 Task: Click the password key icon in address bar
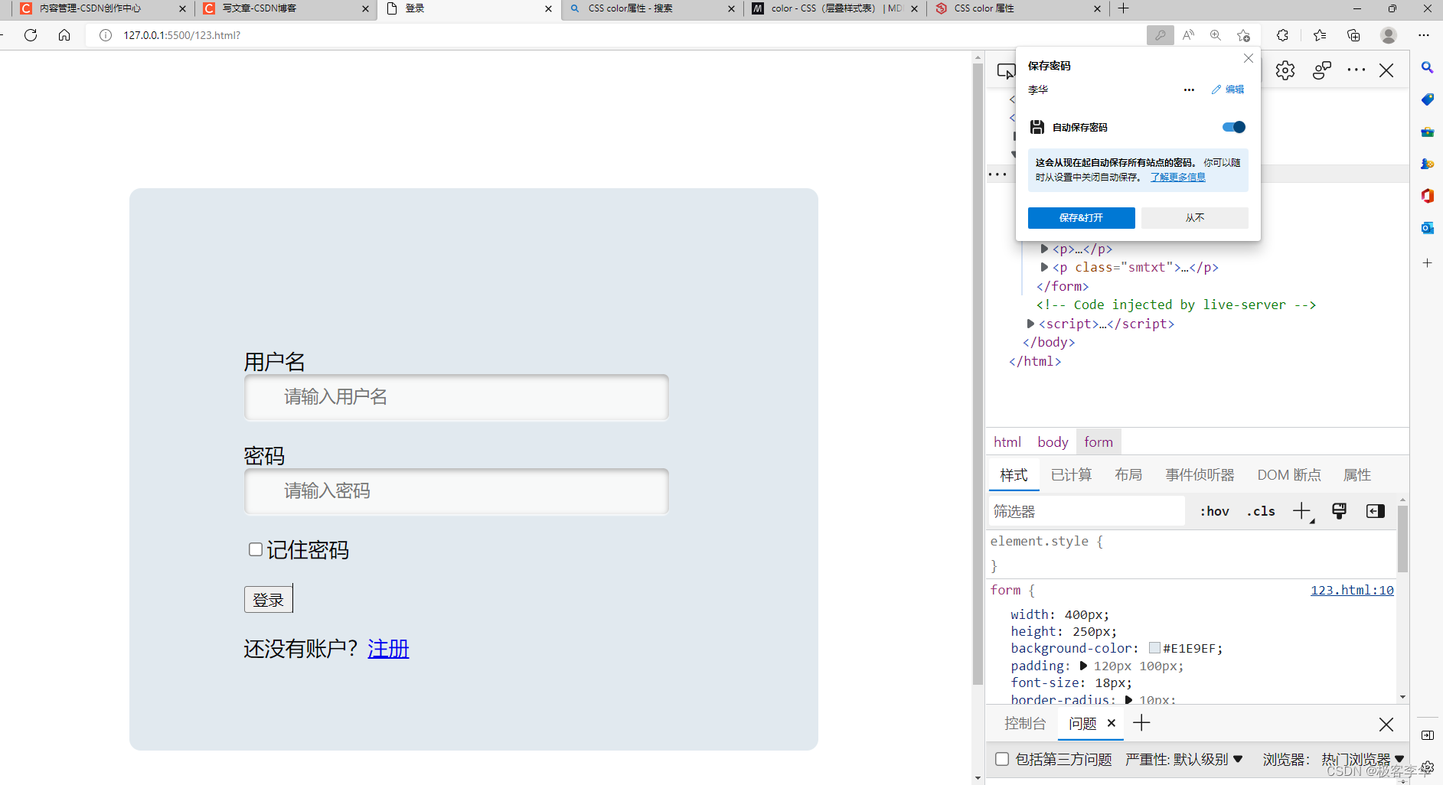click(1160, 35)
